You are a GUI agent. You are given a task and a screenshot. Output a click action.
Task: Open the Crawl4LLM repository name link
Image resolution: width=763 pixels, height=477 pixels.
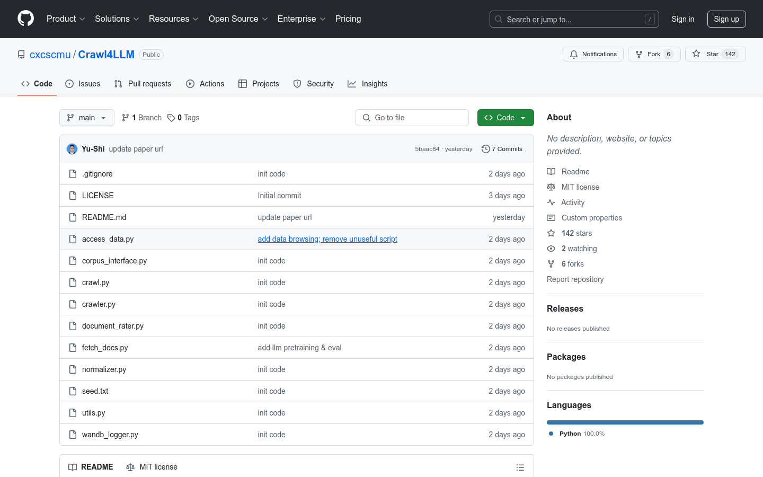pyautogui.click(x=107, y=55)
